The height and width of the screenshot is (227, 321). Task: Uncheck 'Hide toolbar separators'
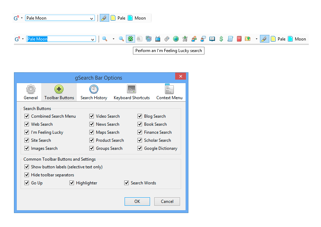(27, 175)
